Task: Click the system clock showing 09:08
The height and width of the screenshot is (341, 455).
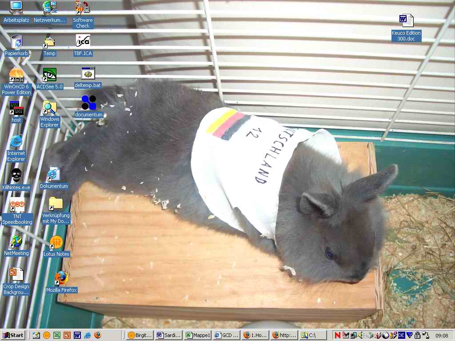Action: click(x=441, y=335)
